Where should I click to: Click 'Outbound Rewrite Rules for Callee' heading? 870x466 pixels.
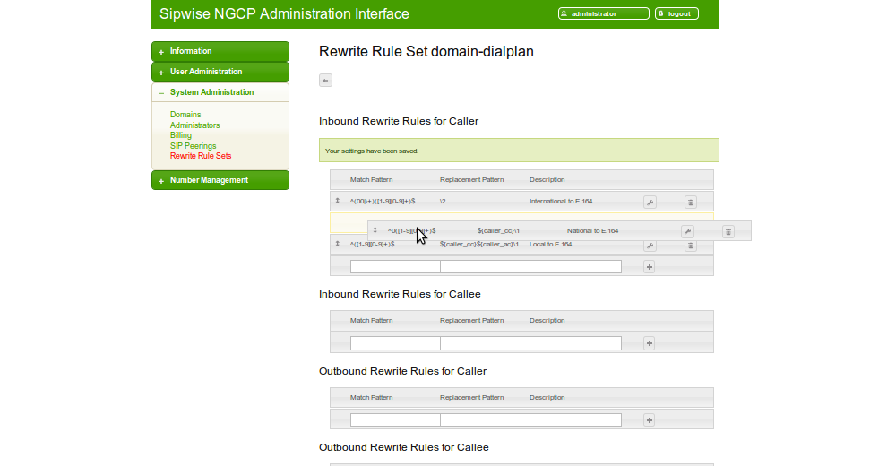point(403,448)
